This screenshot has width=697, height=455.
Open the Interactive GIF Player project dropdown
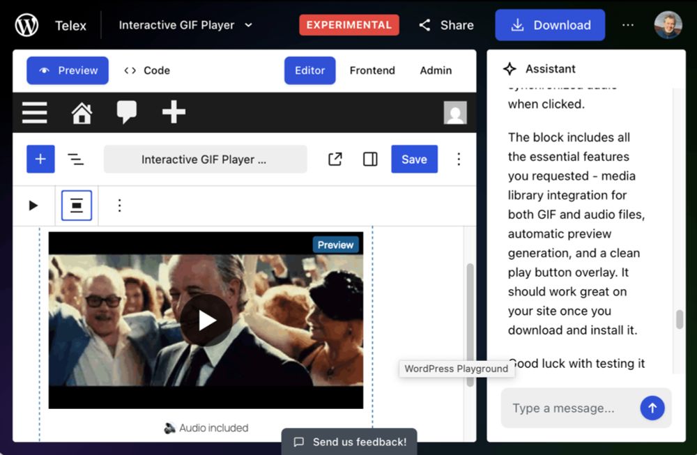[x=186, y=25]
